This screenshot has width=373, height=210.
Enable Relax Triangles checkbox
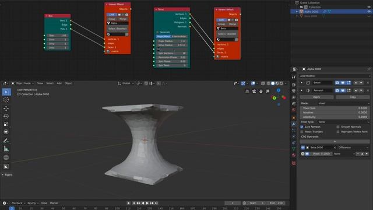coord(302,132)
